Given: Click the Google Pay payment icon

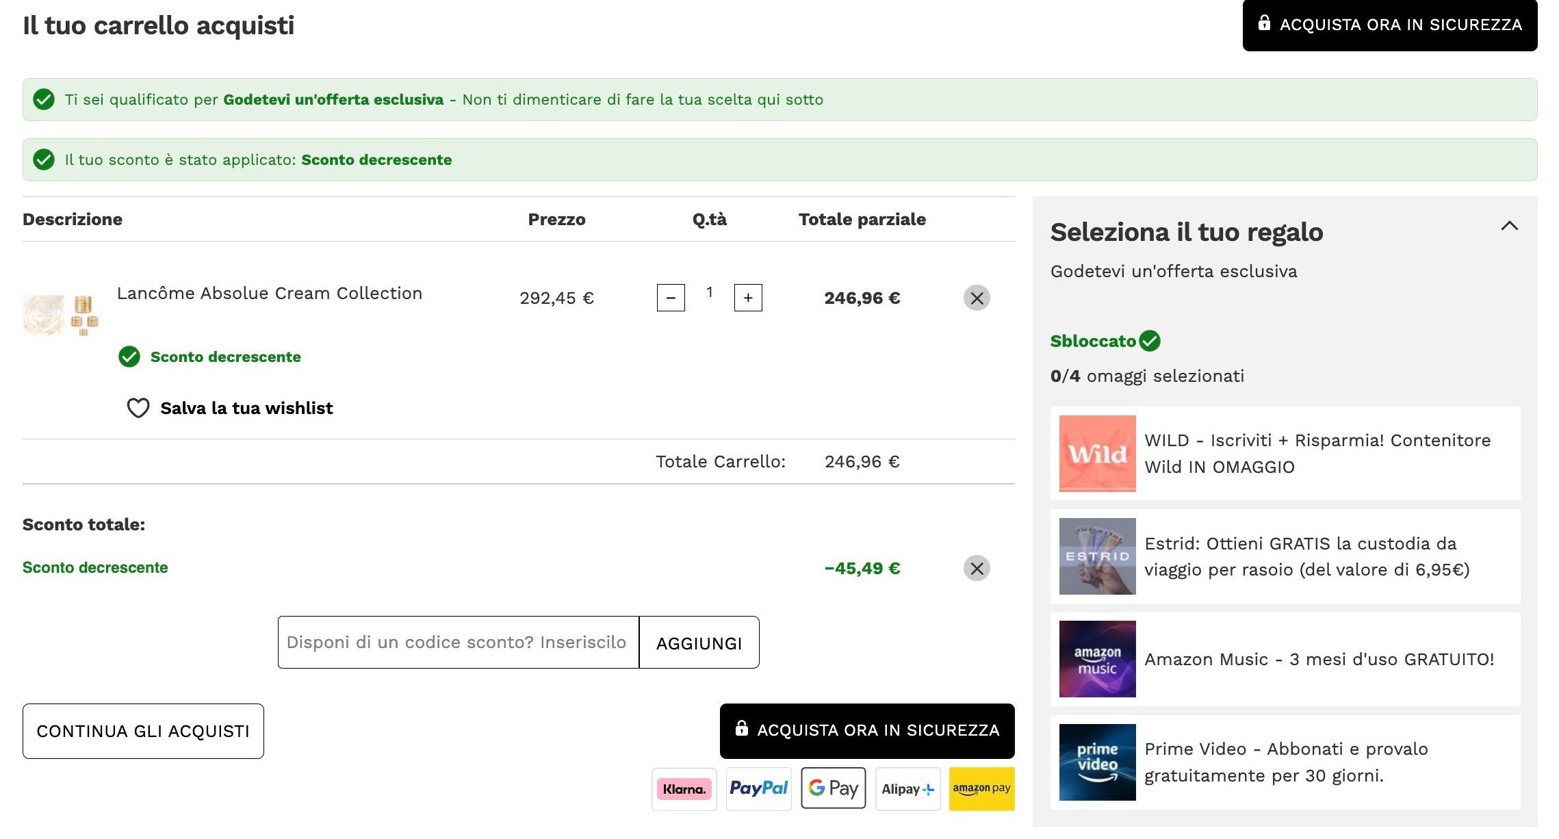Looking at the screenshot, I should 833,788.
